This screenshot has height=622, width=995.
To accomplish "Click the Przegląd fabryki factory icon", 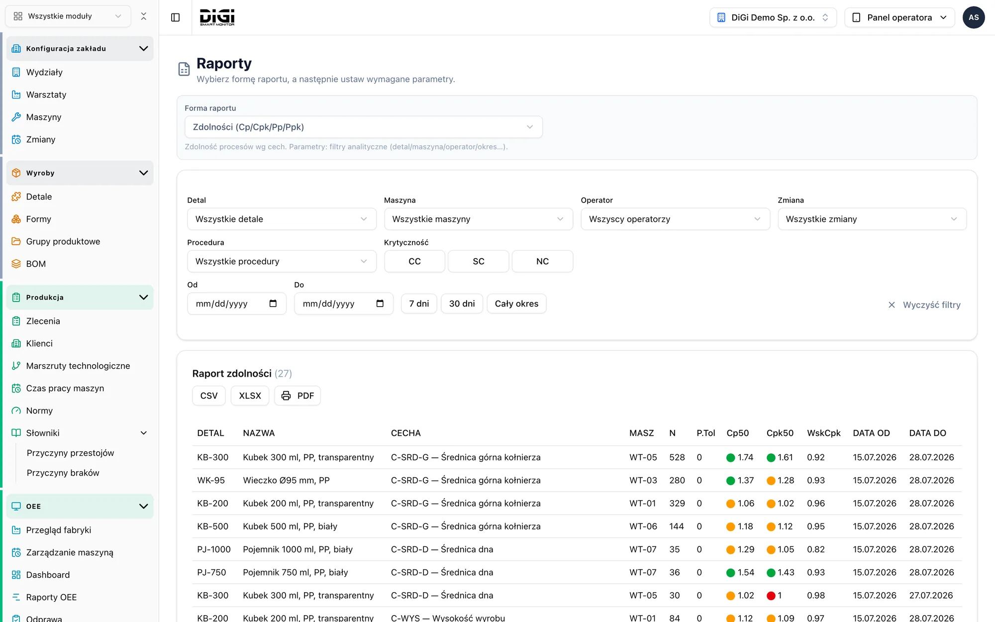I will click(x=16, y=530).
